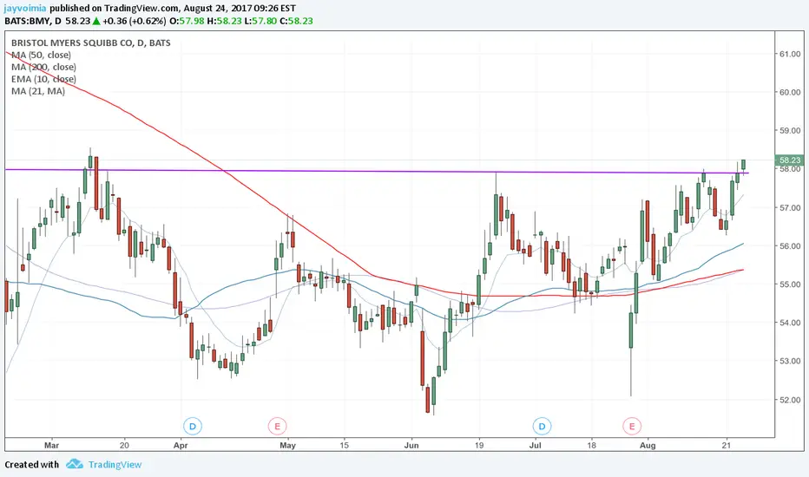
Task: Click the BATS:BMY, D ticker text
Action: tap(32, 21)
